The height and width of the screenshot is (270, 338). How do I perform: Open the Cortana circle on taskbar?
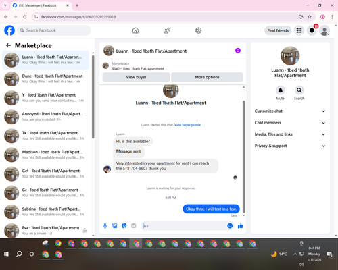coord(32,254)
